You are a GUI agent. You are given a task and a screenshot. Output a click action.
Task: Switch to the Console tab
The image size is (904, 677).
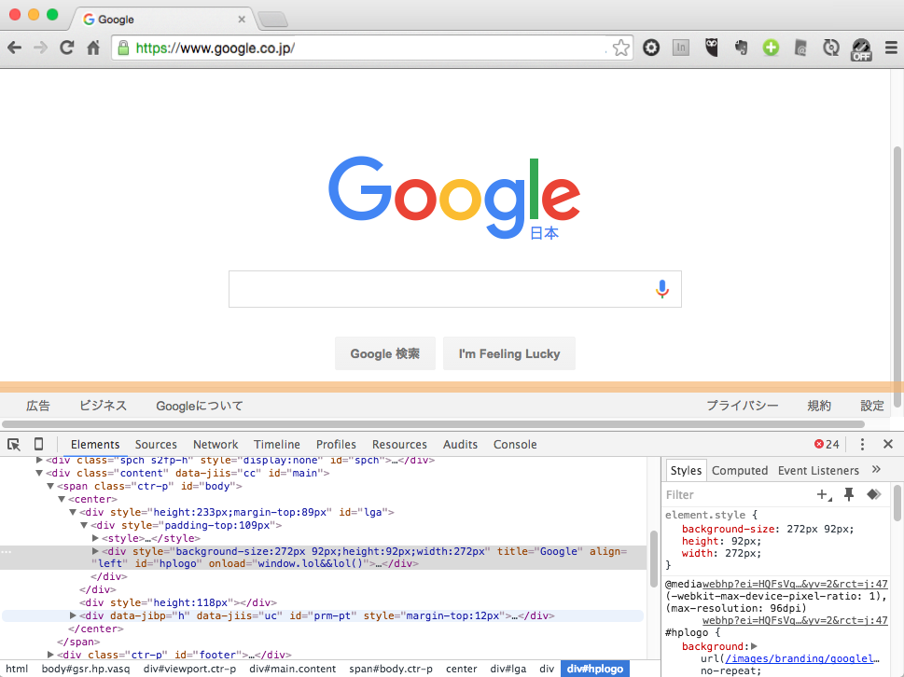pyautogui.click(x=515, y=444)
